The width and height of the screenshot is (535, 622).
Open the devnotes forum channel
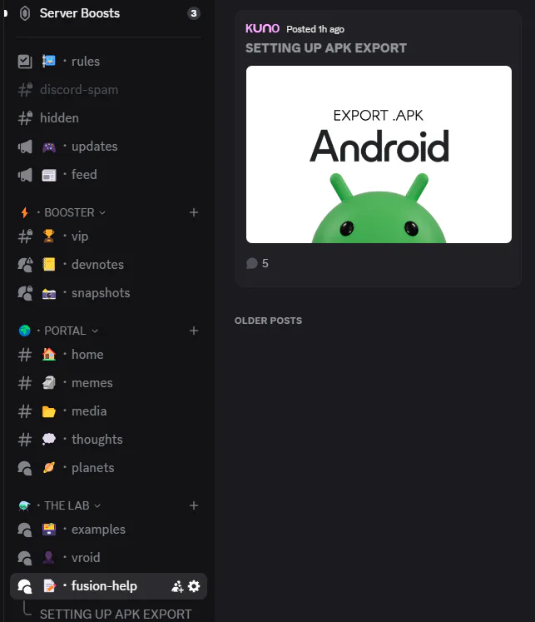coord(109,265)
